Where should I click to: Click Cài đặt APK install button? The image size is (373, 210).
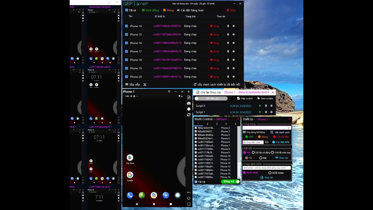(281, 142)
